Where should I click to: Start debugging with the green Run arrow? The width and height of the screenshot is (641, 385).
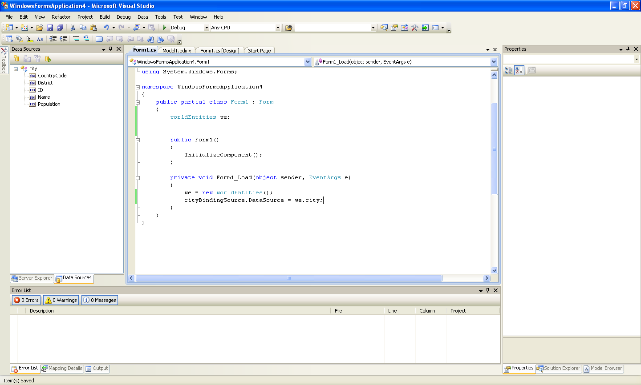click(x=164, y=28)
